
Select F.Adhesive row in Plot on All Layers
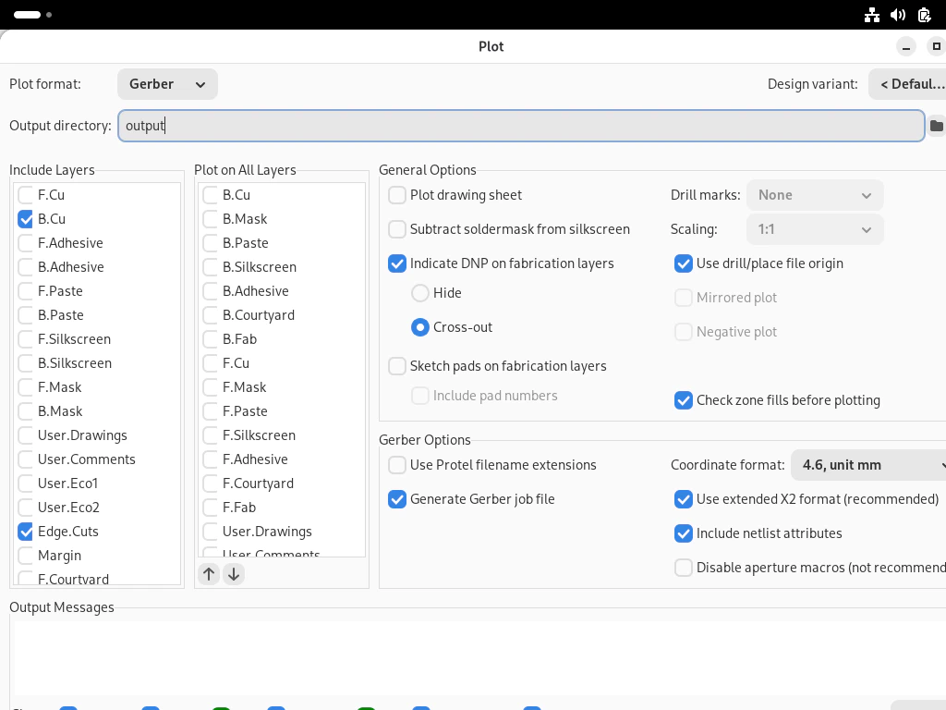(x=282, y=459)
